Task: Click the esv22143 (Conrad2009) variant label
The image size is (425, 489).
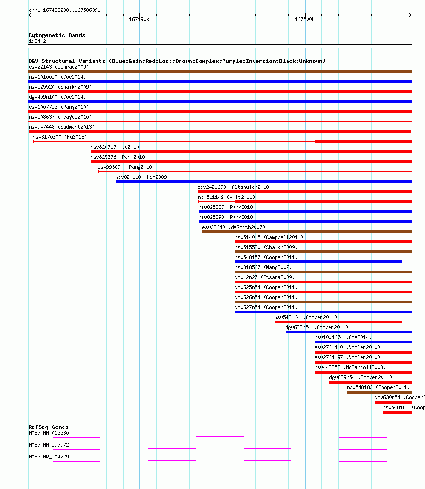Action: pos(59,67)
